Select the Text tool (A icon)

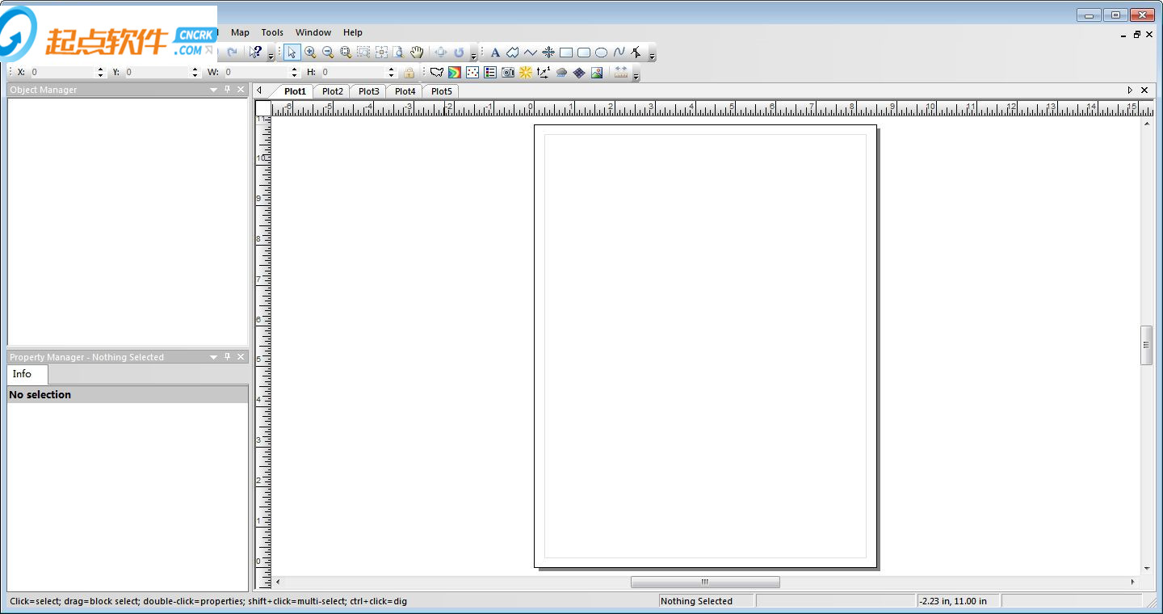click(x=495, y=53)
